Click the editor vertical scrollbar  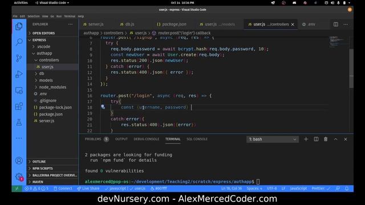351,68
